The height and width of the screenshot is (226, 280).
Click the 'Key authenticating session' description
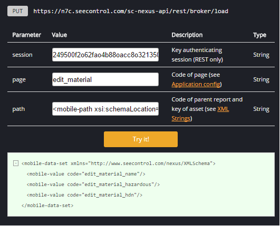pyautogui.click(x=197, y=55)
